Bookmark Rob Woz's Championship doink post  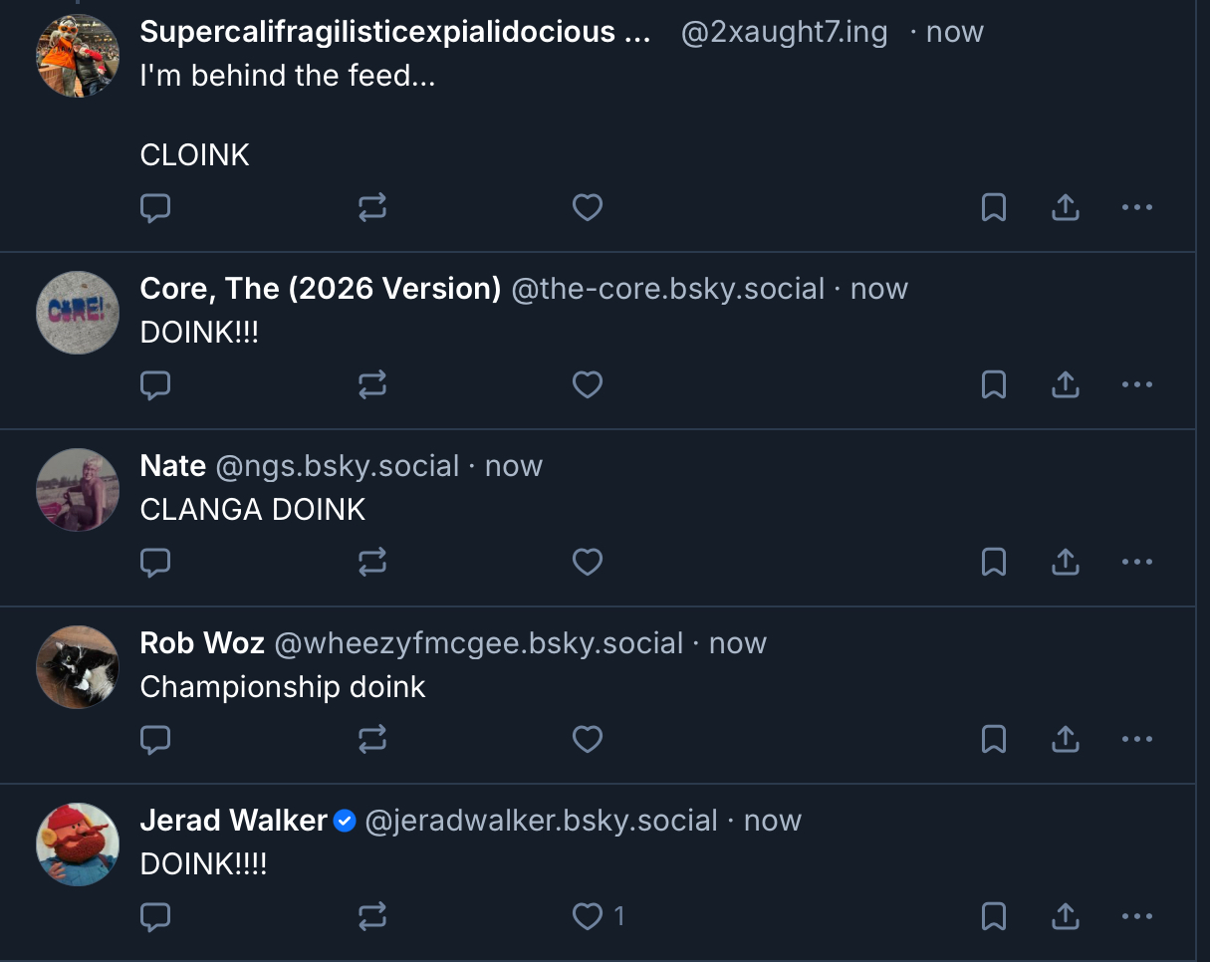(x=994, y=739)
